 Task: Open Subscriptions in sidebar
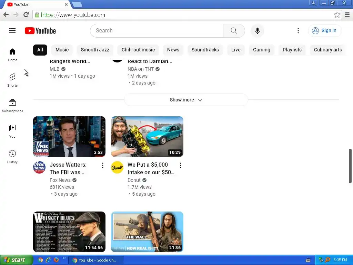[12, 106]
